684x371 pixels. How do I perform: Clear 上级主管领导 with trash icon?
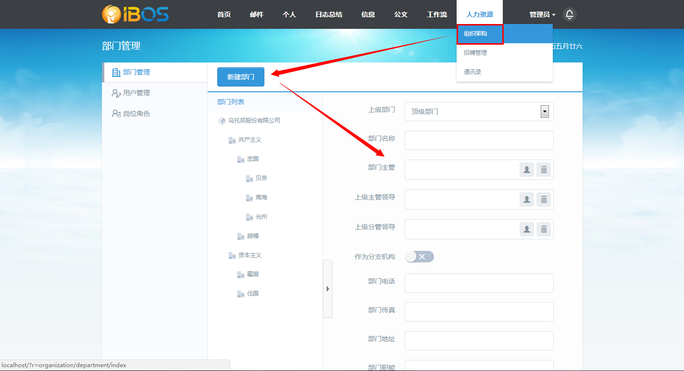point(544,199)
